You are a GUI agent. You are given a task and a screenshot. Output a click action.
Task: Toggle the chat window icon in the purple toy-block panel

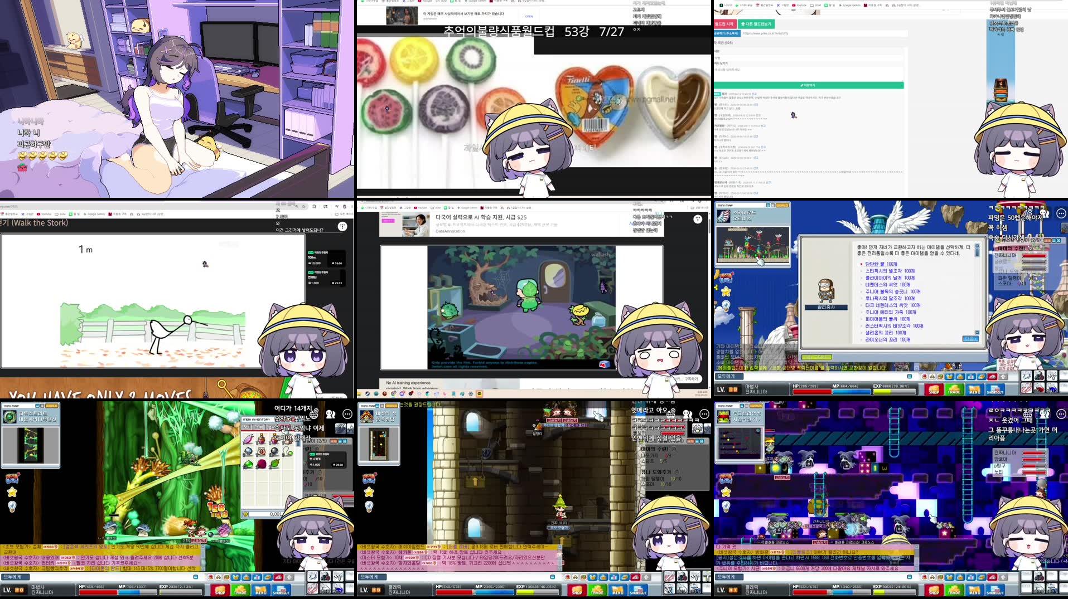(910, 577)
